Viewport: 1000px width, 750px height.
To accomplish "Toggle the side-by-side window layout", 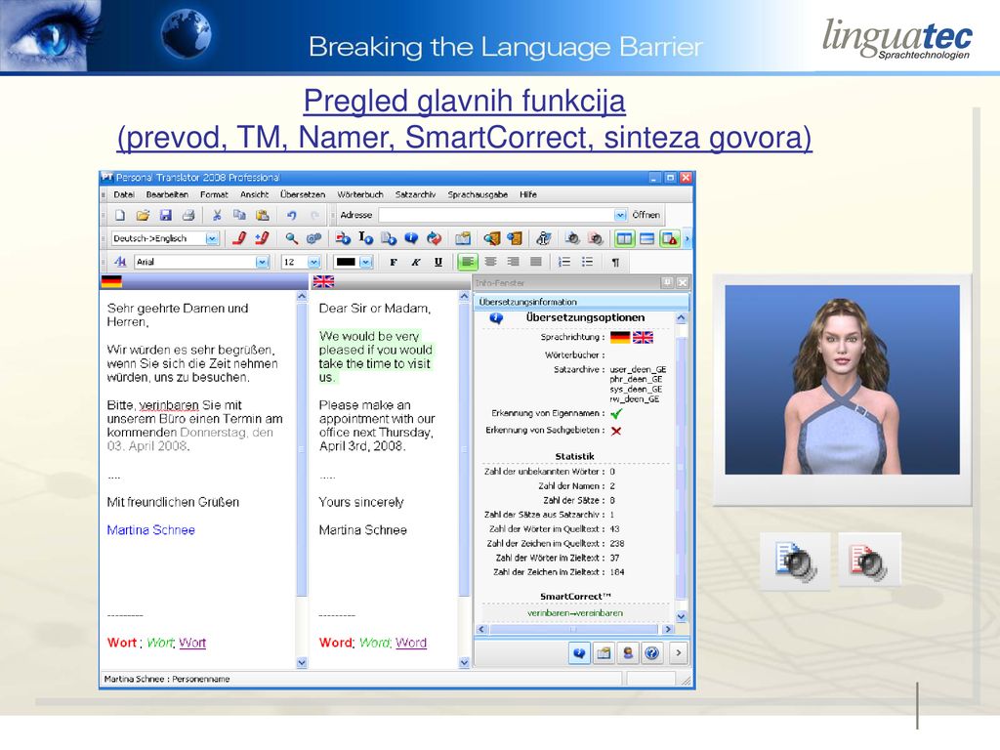I will tap(624, 238).
